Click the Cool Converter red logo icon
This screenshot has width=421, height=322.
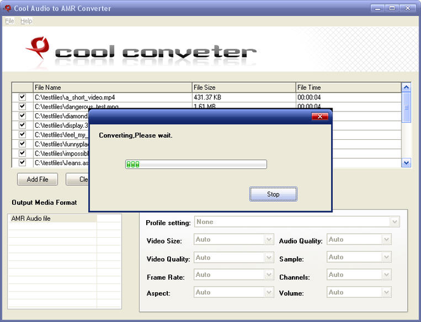(x=39, y=47)
